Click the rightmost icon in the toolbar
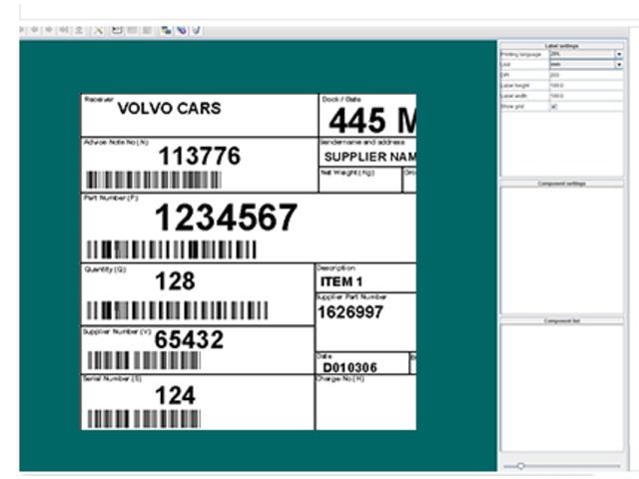Image resolution: width=639 pixels, height=479 pixels. (x=196, y=31)
